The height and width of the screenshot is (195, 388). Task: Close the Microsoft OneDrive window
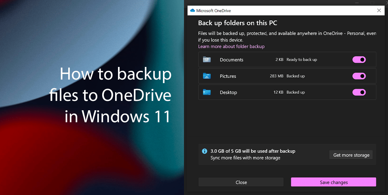point(379,10)
